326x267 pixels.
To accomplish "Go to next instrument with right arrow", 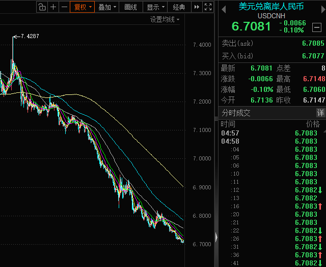I will coord(323,9).
